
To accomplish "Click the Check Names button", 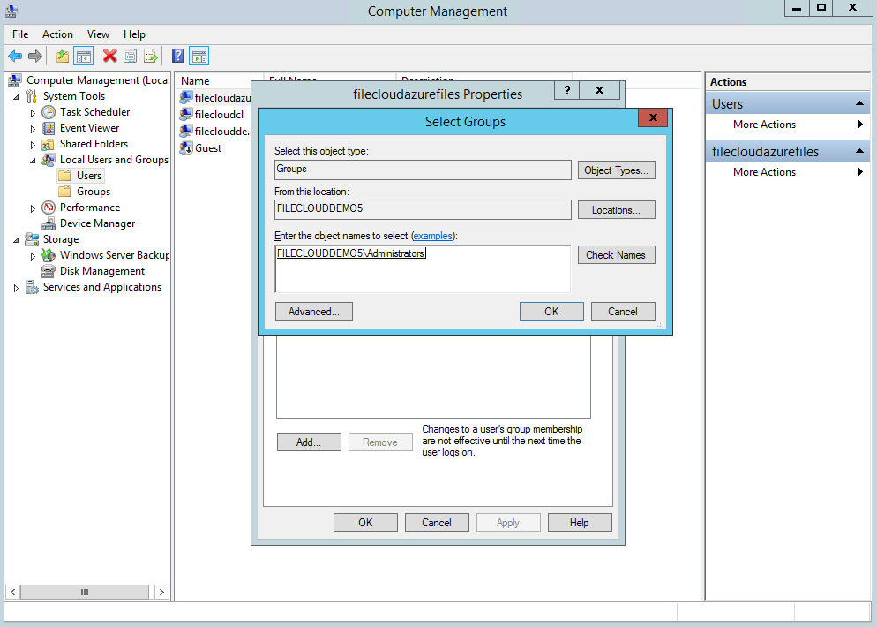I will [x=615, y=254].
